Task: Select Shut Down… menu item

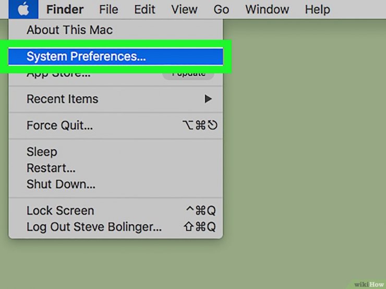Action: pyautogui.click(x=116, y=184)
